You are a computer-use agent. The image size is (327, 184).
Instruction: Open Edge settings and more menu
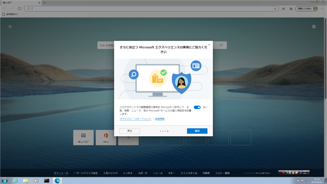pyautogui.click(x=322, y=9)
